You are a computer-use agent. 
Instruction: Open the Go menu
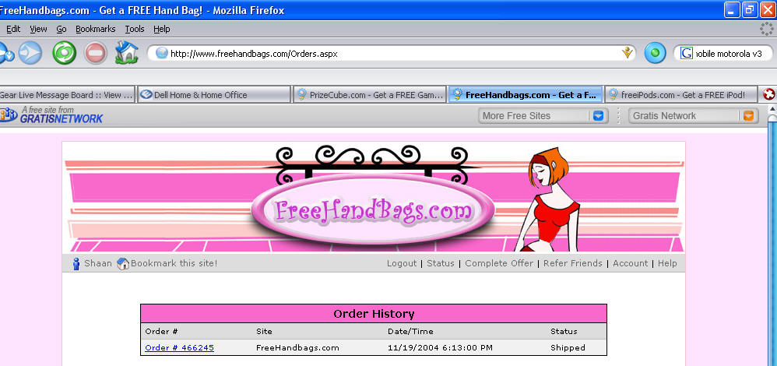point(62,30)
